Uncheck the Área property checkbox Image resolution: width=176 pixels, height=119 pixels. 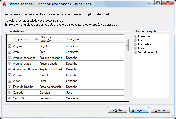pos(9,52)
